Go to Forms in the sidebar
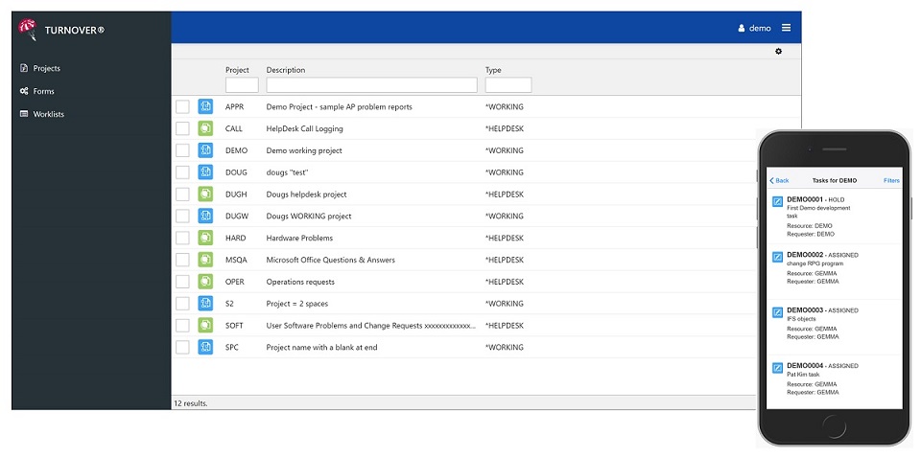Screen dimensions: 921x457 (43, 91)
